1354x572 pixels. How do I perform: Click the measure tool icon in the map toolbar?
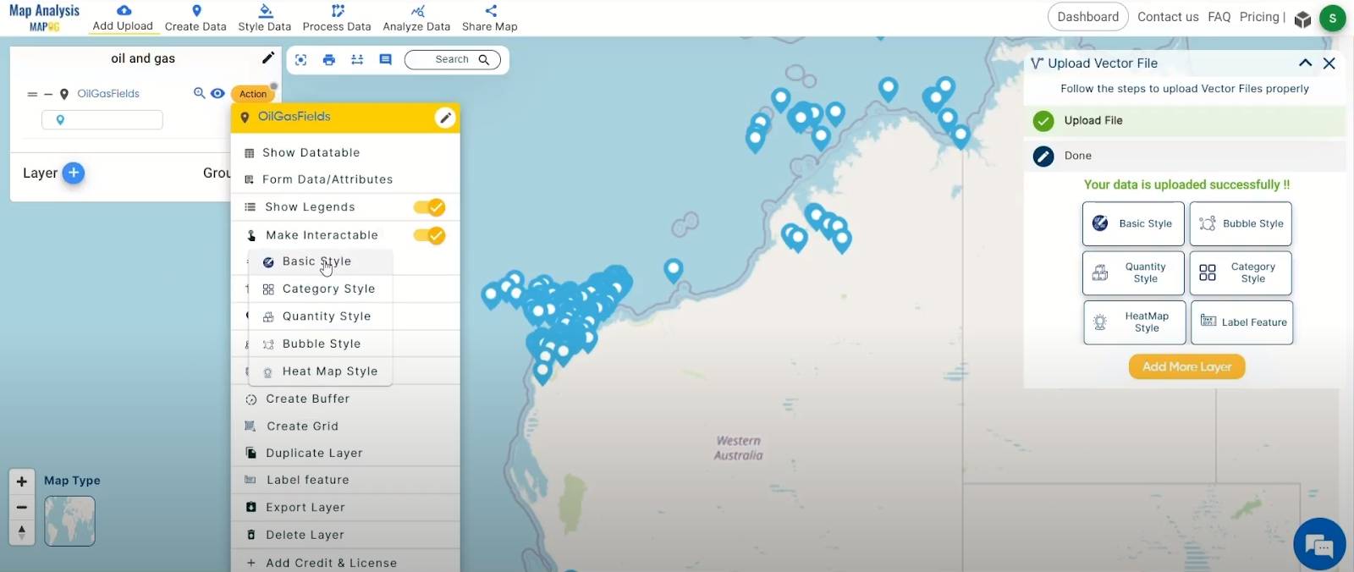(x=357, y=59)
